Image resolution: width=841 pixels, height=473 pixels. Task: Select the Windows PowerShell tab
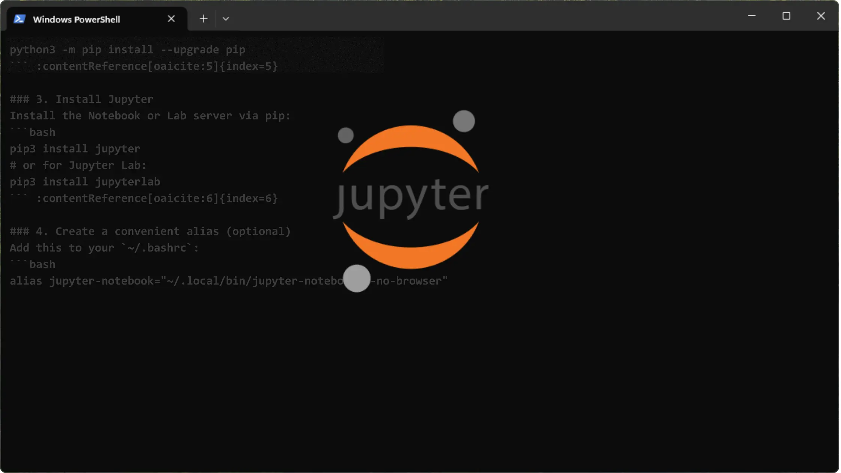pyautogui.click(x=76, y=19)
